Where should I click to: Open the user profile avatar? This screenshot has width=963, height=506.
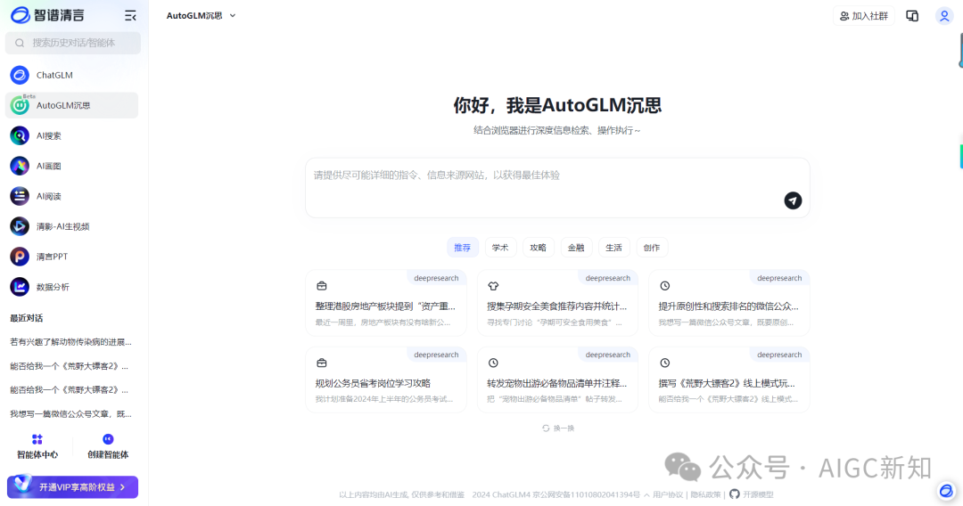click(944, 16)
